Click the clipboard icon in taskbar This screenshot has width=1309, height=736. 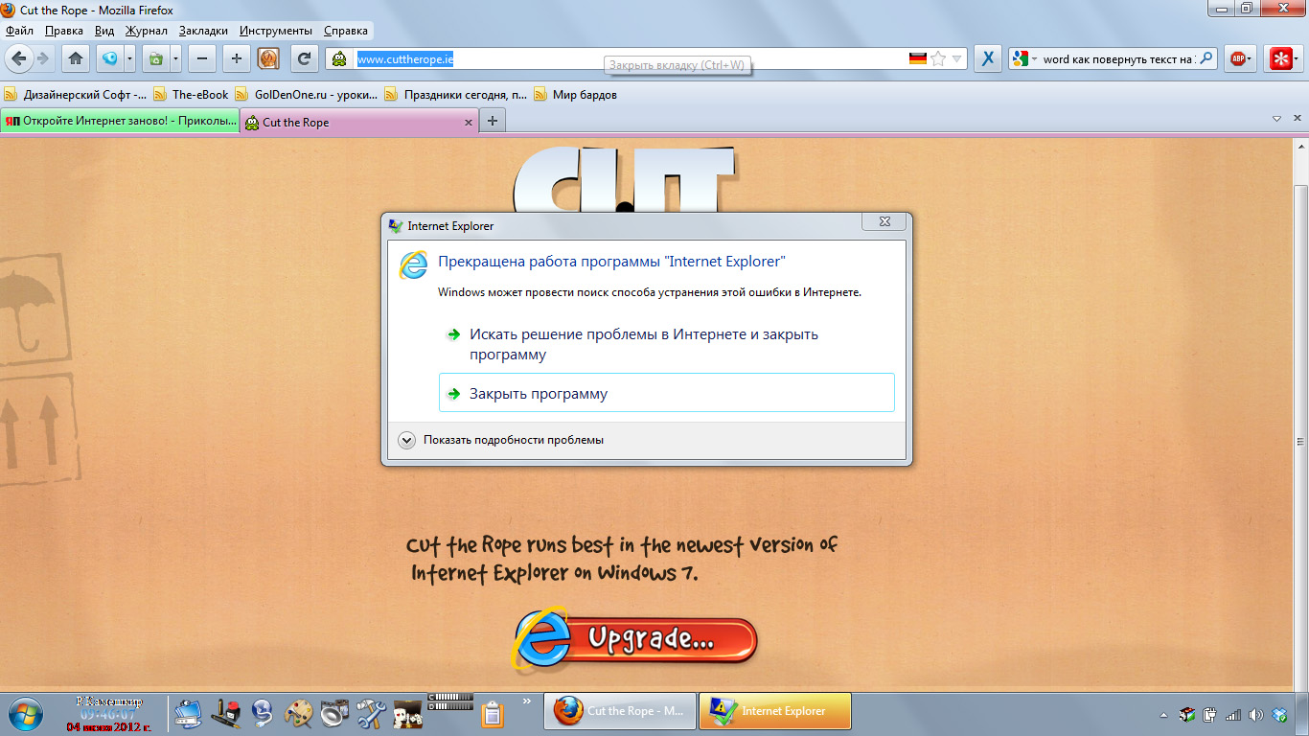(x=493, y=714)
